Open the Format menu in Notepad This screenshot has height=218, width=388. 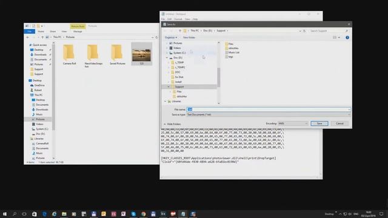click(x=178, y=19)
